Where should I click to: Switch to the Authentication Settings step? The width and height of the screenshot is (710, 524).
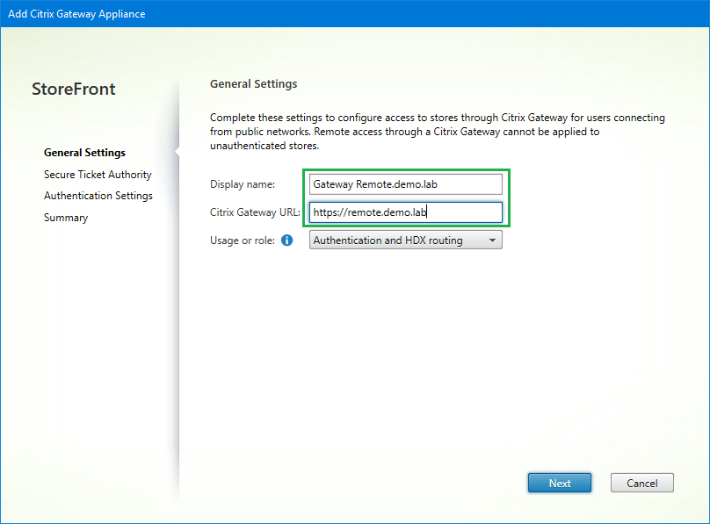(98, 196)
